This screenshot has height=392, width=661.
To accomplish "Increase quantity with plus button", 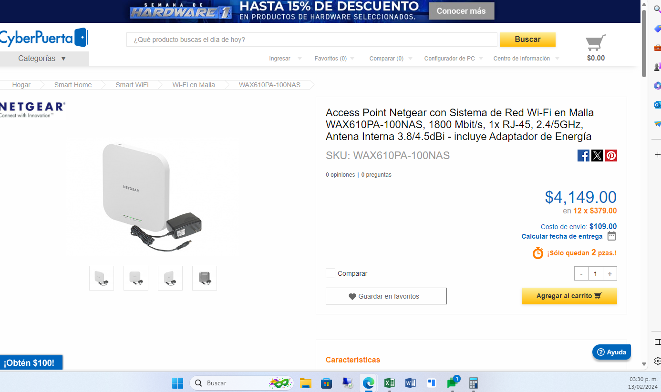I will 610,273.
